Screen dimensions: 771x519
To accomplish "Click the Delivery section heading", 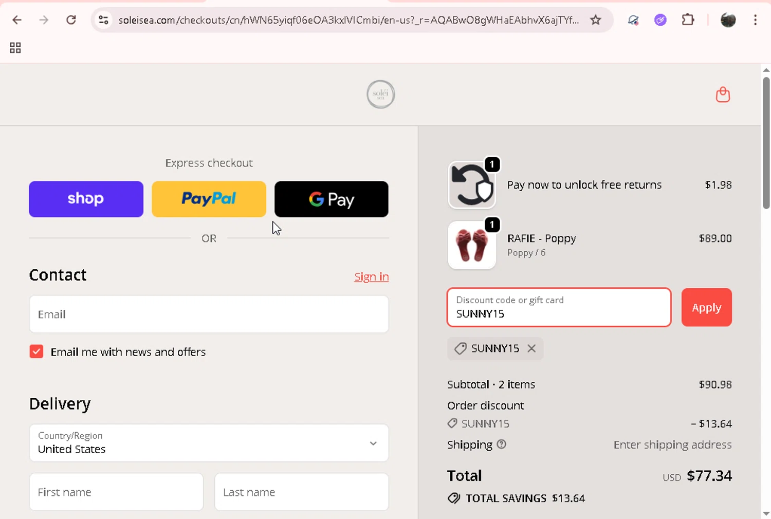I will (x=60, y=404).
